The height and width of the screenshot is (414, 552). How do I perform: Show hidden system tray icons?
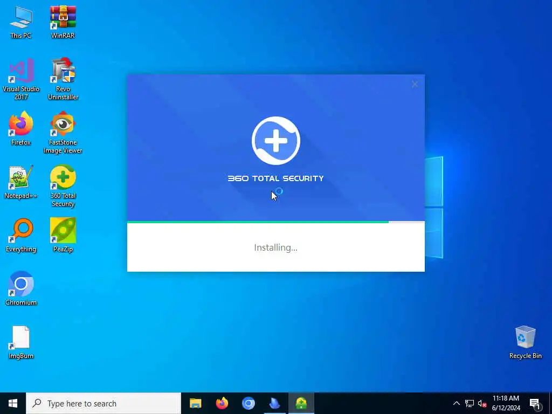[x=456, y=403]
